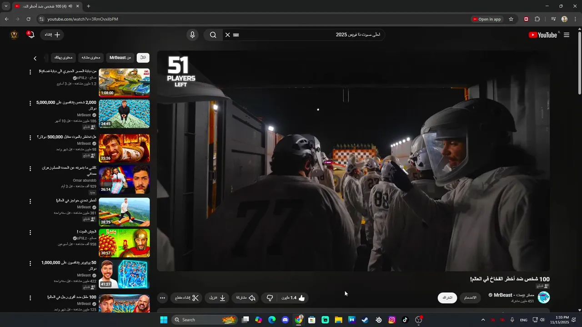582x327 pixels.
Task: Open more actions three-dots beside Create clip
Action: (x=162, y=298)
